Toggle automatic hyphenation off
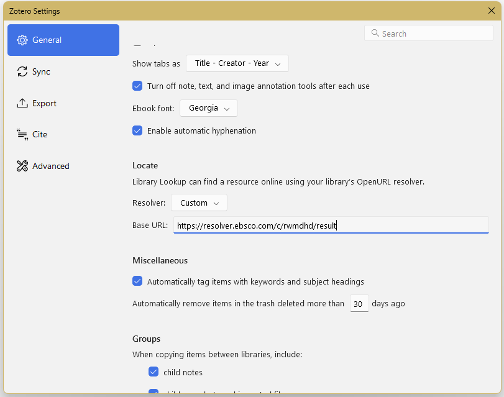504x397 pixels. click(137, 130)
